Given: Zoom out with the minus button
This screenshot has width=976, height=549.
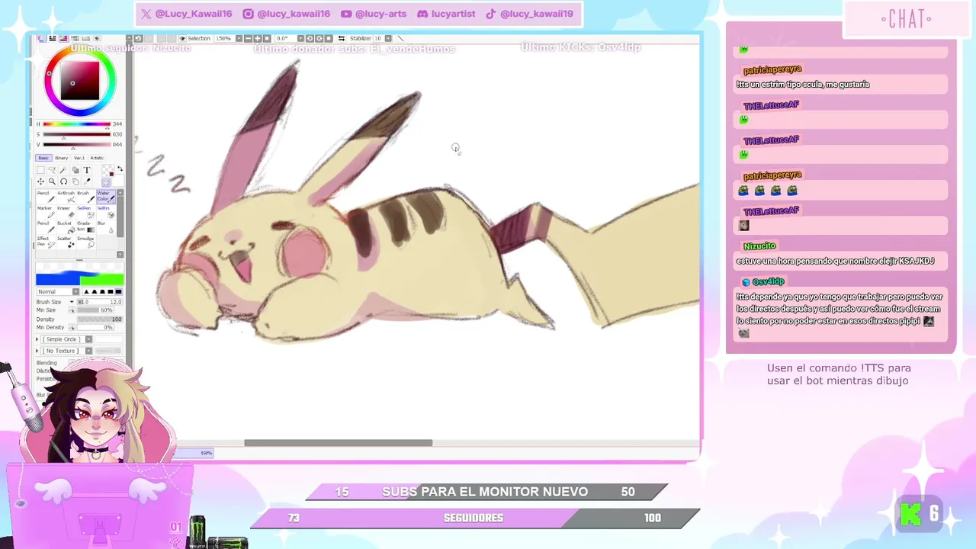Looking at the screenshot, I should [249, 38].
